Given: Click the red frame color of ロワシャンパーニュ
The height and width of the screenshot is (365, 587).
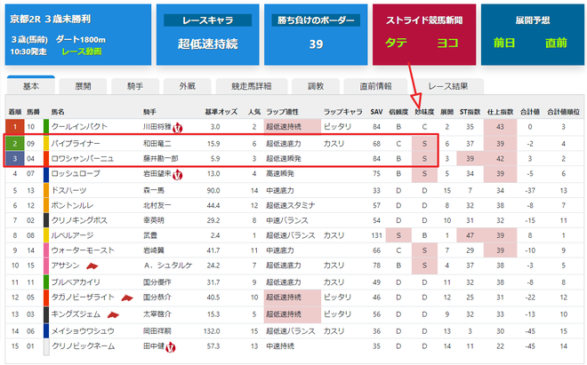Looking at the screenshot, I should click(x=46, y=159).
